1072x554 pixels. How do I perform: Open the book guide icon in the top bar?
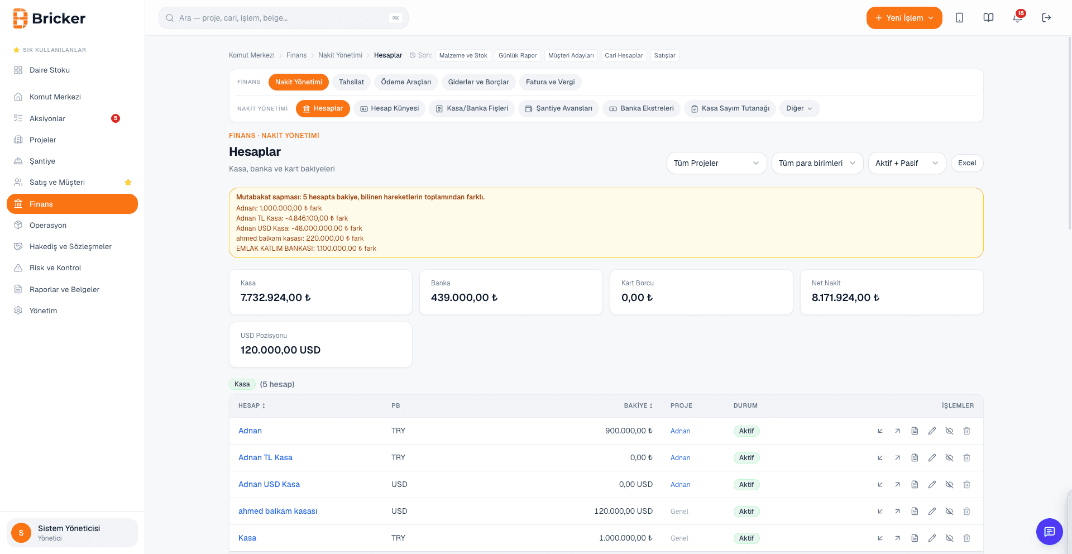click(988, 18)
